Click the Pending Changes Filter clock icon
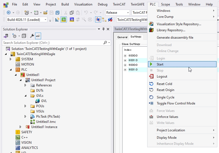This screenshot has height=153, width=219. [x=14, y=36]
